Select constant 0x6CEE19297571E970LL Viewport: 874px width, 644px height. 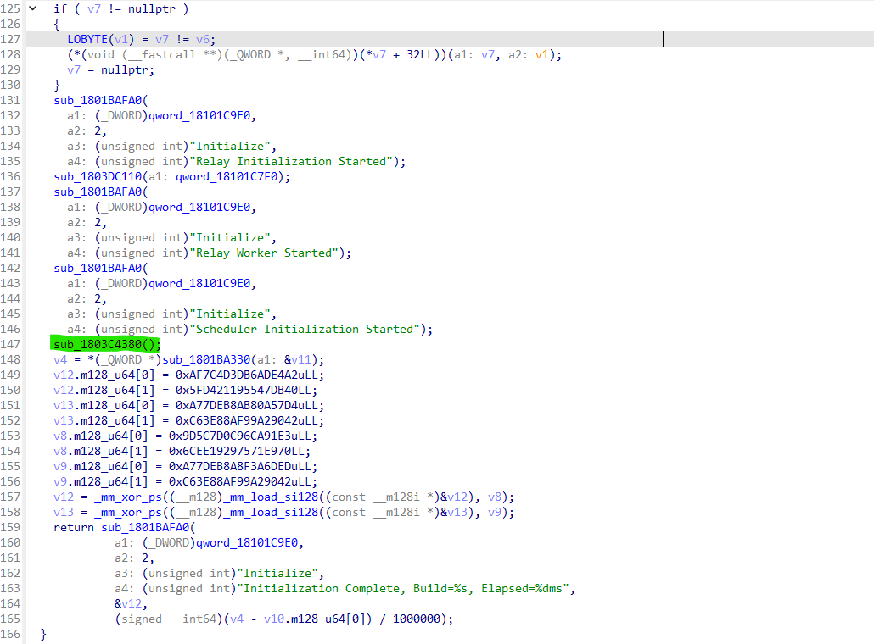[237, 451]
